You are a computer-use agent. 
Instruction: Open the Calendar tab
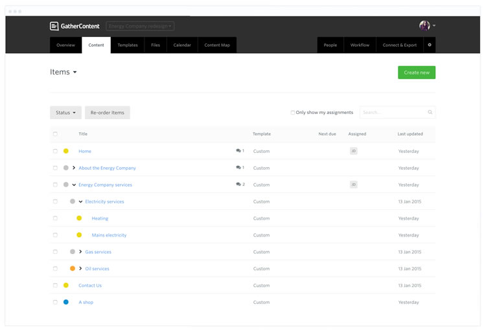click(182, 45)
